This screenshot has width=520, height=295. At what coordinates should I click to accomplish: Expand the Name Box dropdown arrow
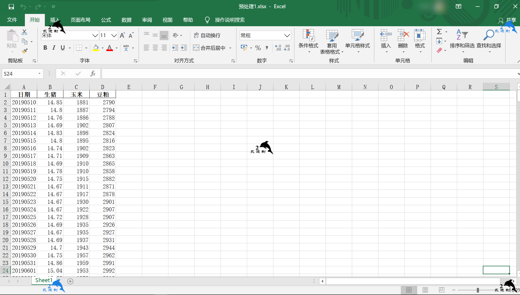39,73
